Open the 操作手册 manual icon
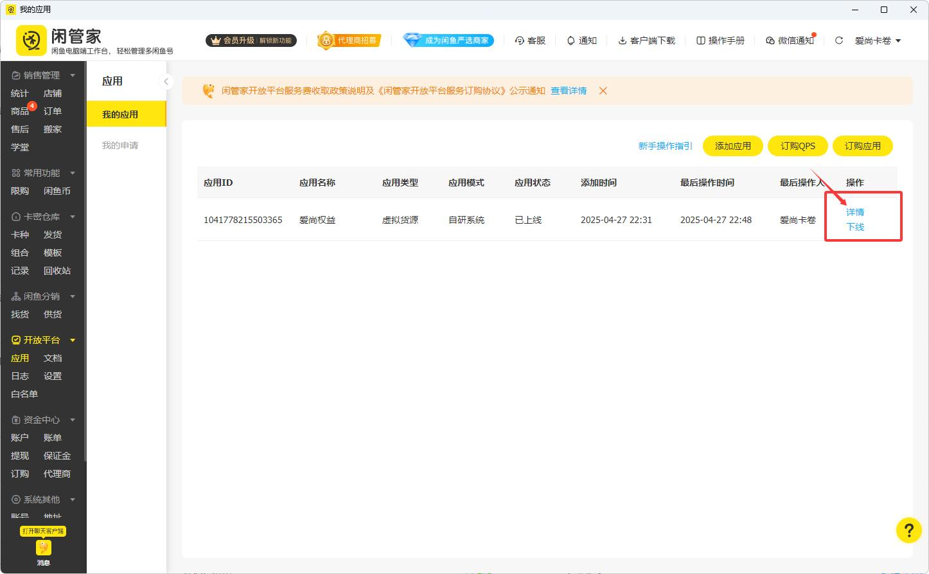The height and width of the screenshot is (574, 929). tap(700, 40)
